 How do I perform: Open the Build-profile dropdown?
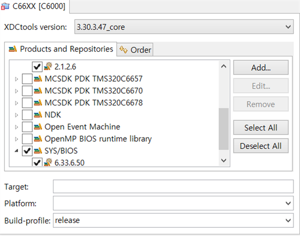point(173,221)
